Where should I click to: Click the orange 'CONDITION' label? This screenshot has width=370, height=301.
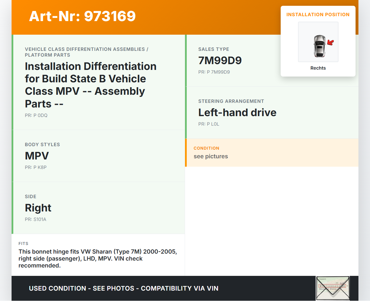click(x=206, y=148)
